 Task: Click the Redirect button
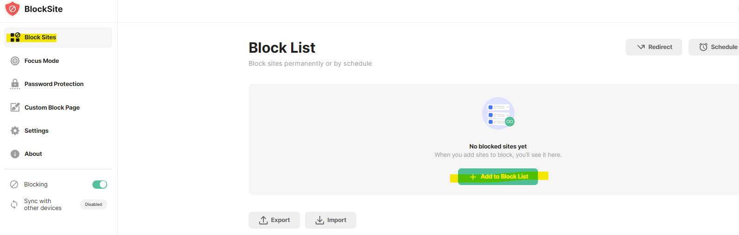[654, 47]
